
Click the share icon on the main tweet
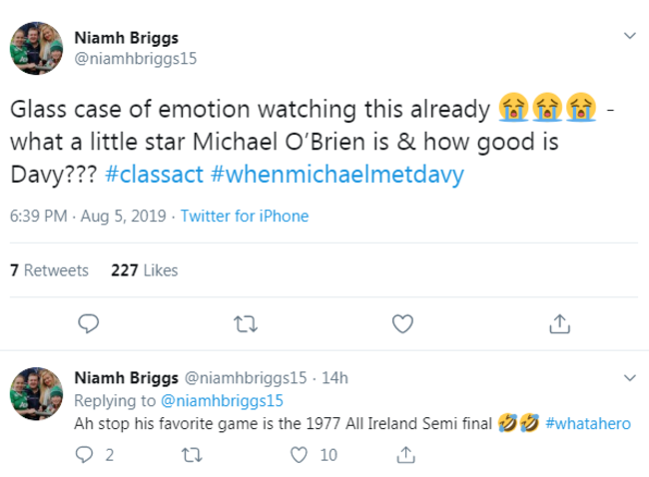click(x=560, y=323)
